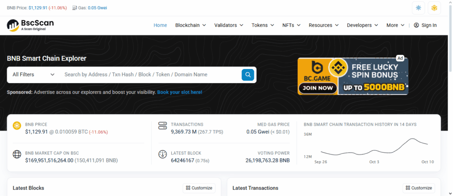This screenshot has width=453, height=196.
Task: Click the BscScan logo
Action: point(31,25)
